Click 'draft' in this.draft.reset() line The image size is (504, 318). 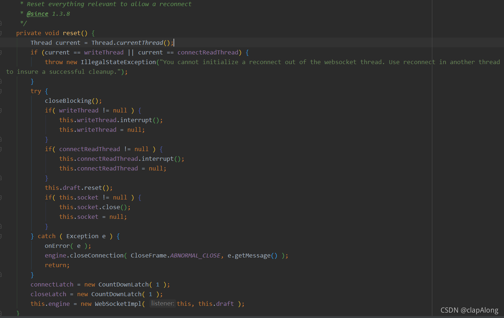pyautogui.click(x=72, y=188)
